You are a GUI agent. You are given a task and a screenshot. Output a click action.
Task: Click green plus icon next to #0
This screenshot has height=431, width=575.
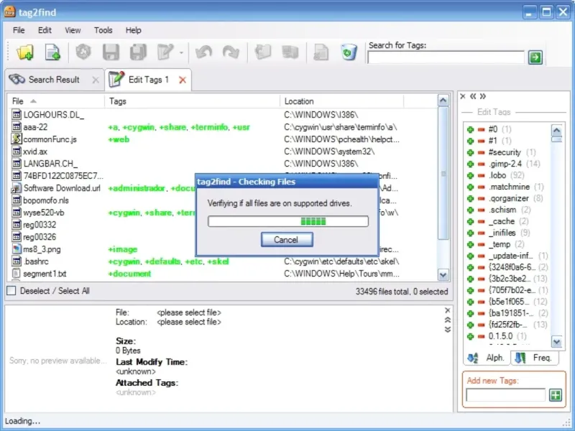tap(470, 129)
